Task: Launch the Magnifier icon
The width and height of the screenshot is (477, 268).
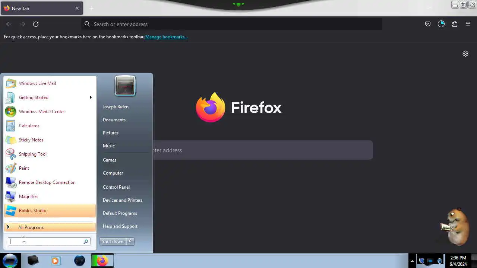Action: coord(11,197)
